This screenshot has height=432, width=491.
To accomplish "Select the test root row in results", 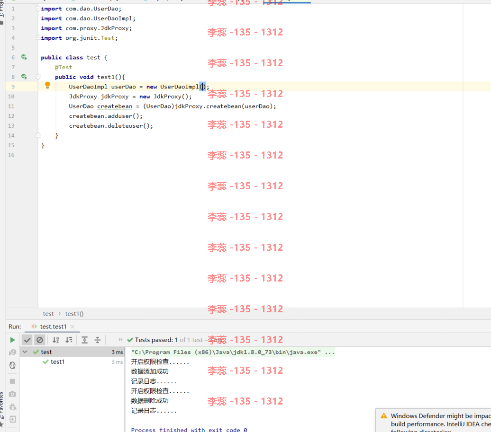I will [x=72, y=352].
